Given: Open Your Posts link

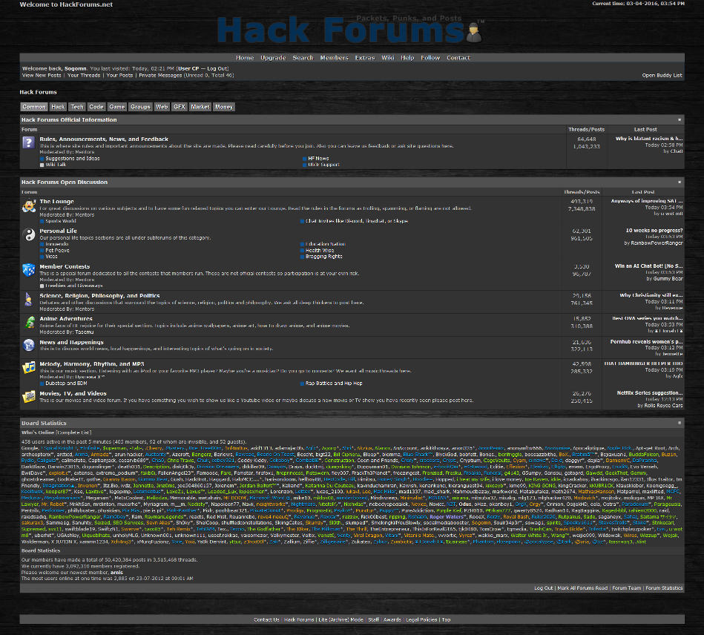Looking at the screenshot, I should (x=119, y=76).
